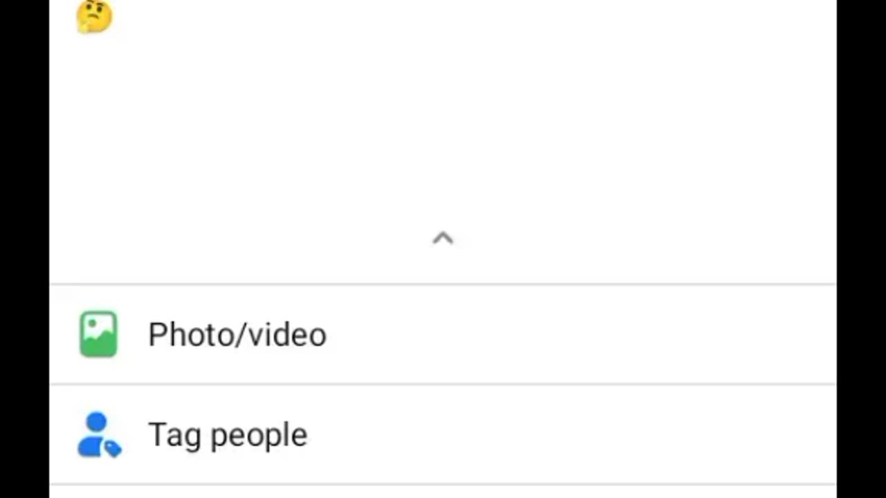The width and height of the screenshot is (886, 498).
Task: Click blank space in the Photo/video row
Action: [x=581, y=334]
